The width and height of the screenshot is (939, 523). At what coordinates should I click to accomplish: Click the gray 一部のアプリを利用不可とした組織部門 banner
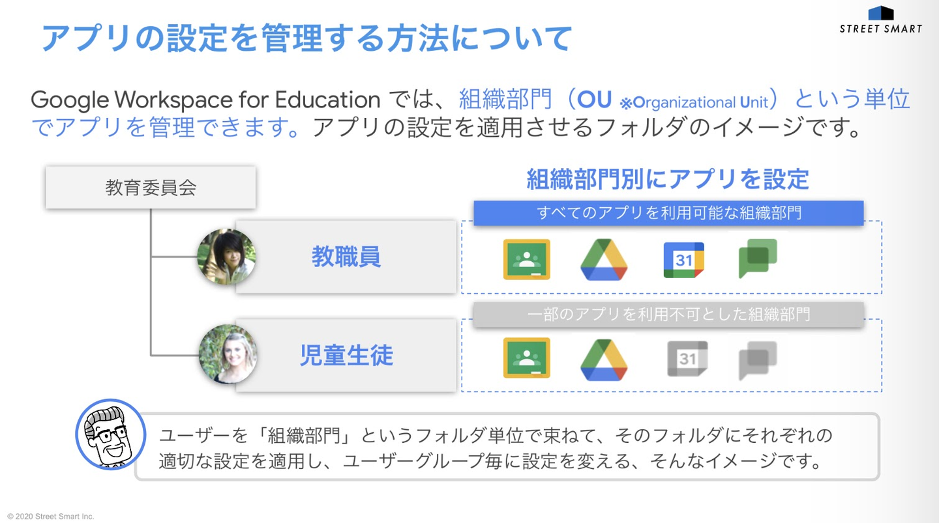point(668,315)
